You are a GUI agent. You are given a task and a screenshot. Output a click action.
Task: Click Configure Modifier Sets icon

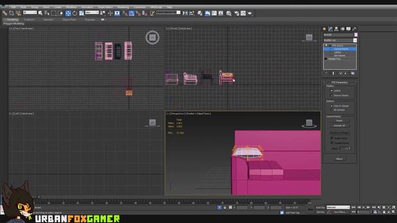tap(353, 73)
